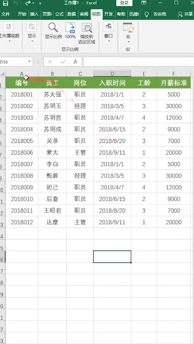Click the 宏 macros icon
This screenshot has width=194, height=344.
click(128, 28)
